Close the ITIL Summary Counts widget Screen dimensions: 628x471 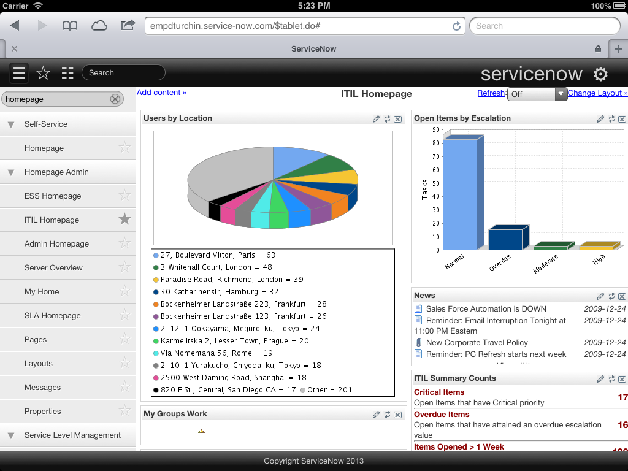click(622, 379)
